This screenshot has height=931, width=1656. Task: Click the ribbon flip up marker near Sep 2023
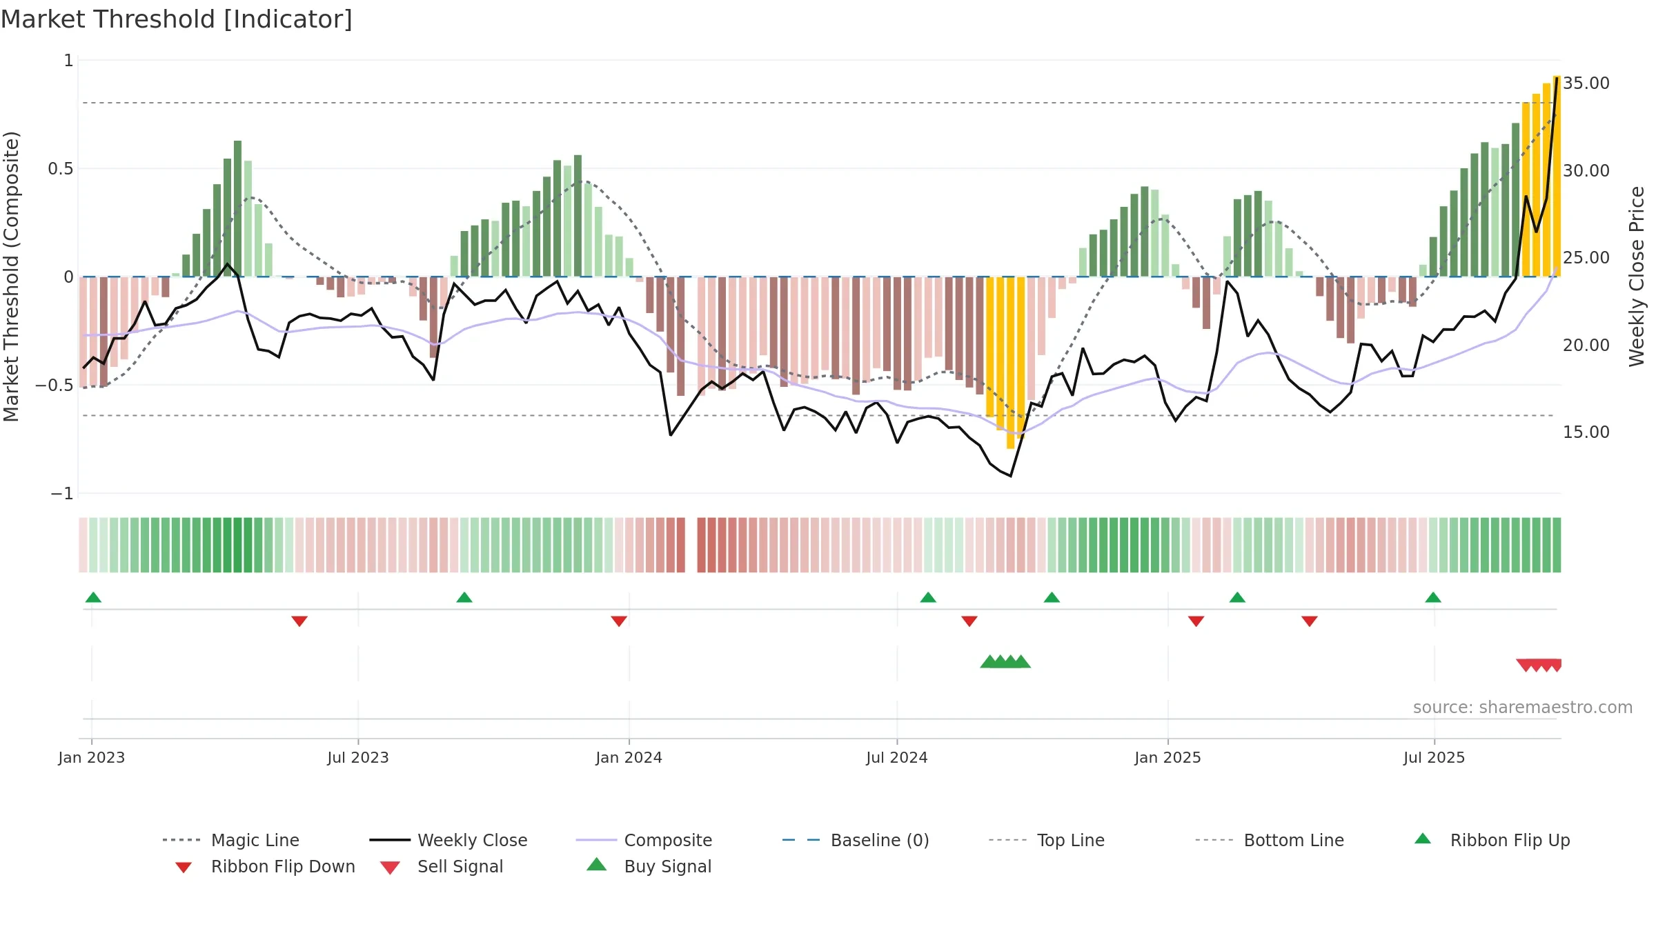pyautogui.click(x=464, y=597)
